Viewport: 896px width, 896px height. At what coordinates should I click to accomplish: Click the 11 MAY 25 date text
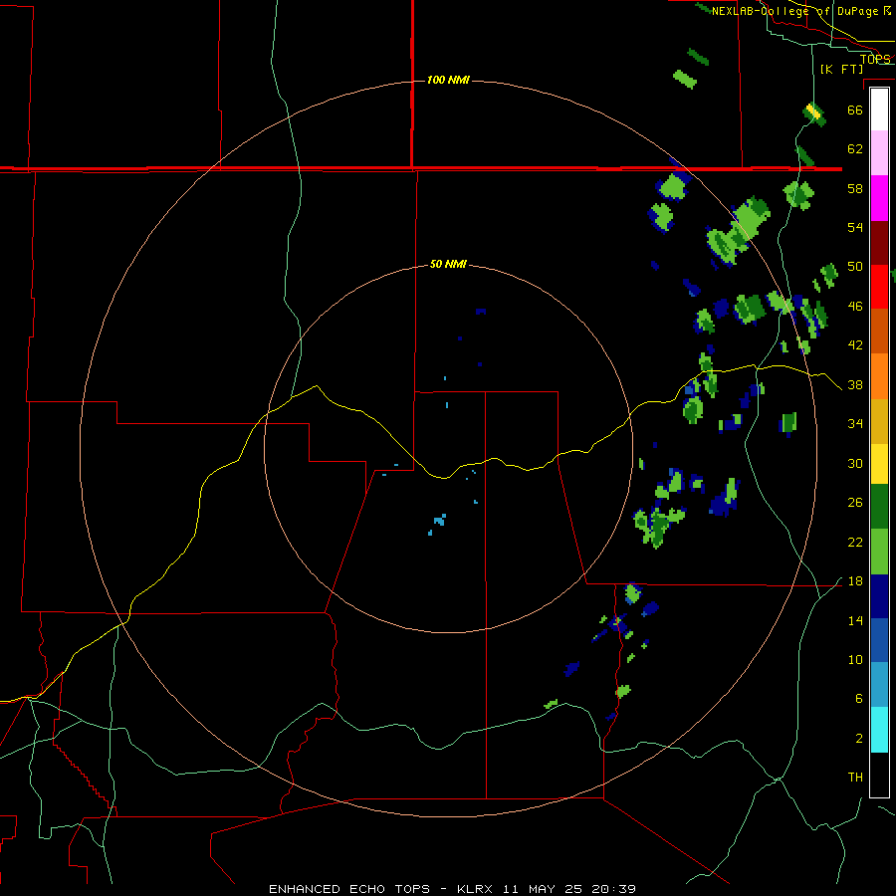coord(543,889)
